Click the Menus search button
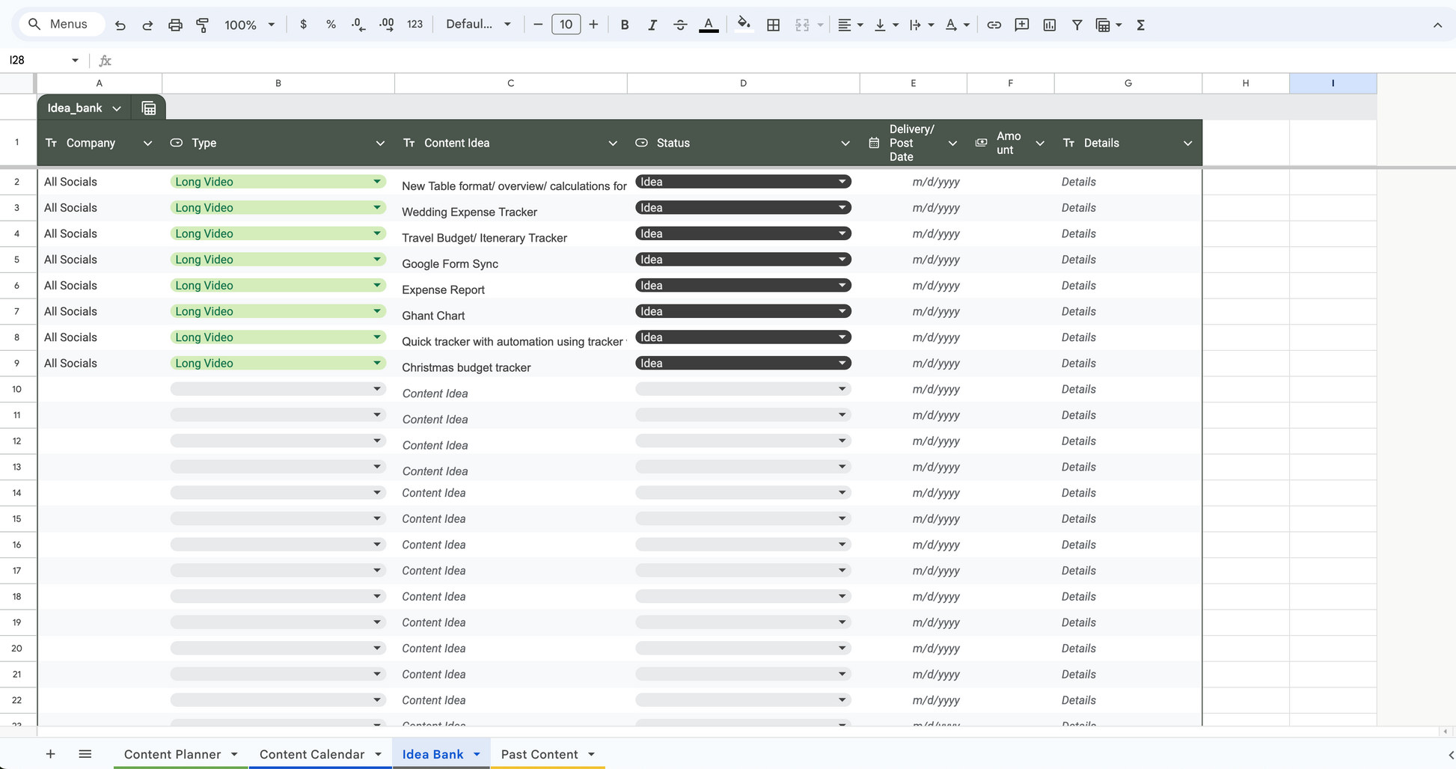1456x769 pixels. pos(58,24)
